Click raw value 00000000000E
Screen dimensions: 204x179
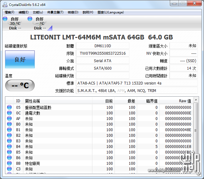click(x=178, y=113)
